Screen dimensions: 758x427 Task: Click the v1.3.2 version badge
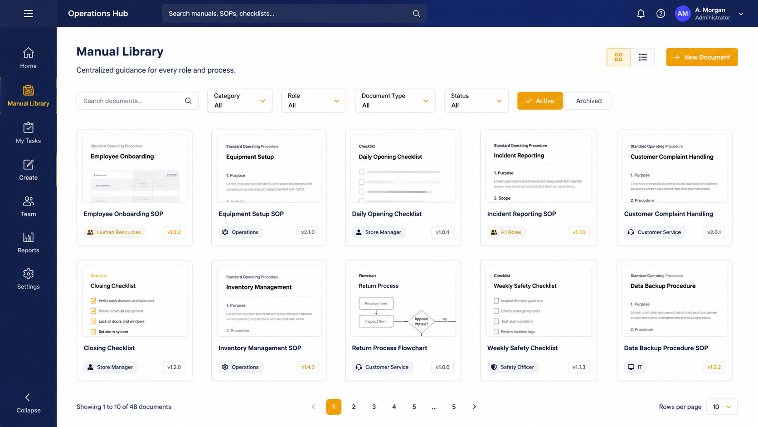coord(174,232)
